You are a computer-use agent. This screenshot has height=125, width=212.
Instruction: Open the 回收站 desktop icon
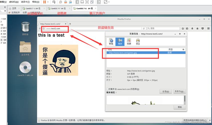pyautogui.click(x=25, y=29)
